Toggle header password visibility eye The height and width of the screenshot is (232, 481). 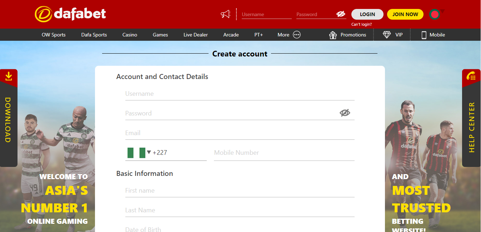[341, 14]
